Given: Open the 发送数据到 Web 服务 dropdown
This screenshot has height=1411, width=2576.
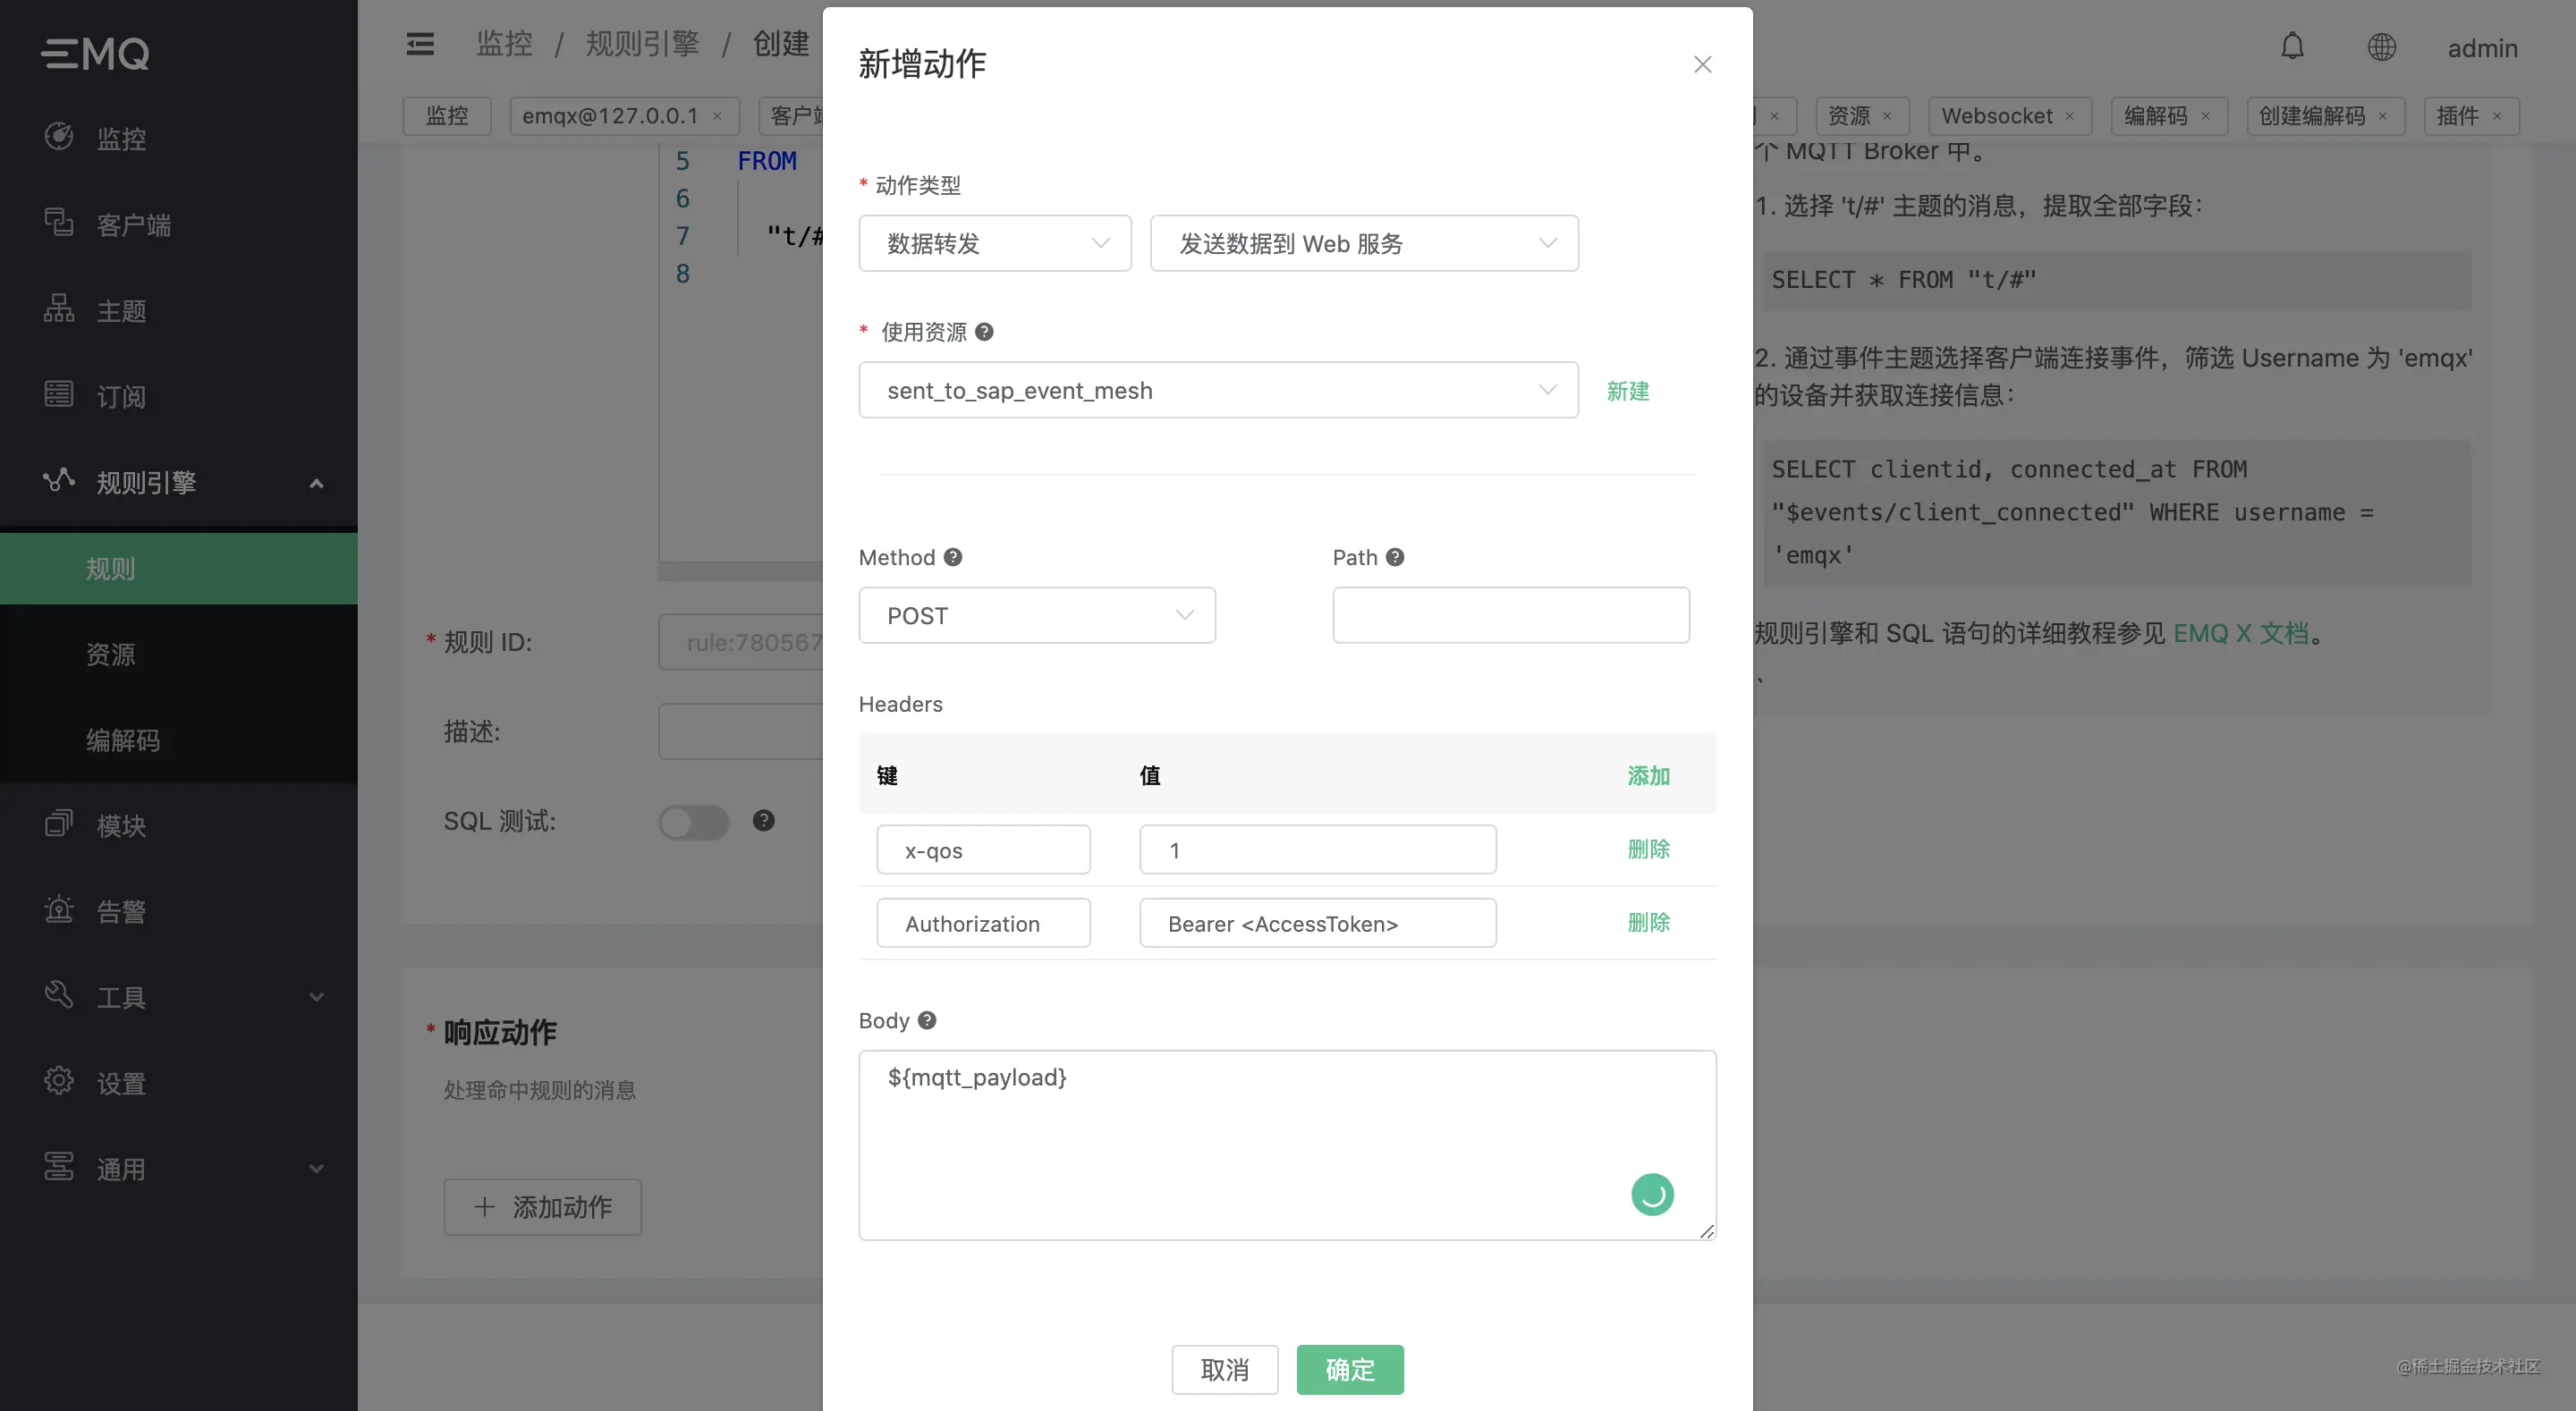Looking at the screenshot, I should [1364, 243].
